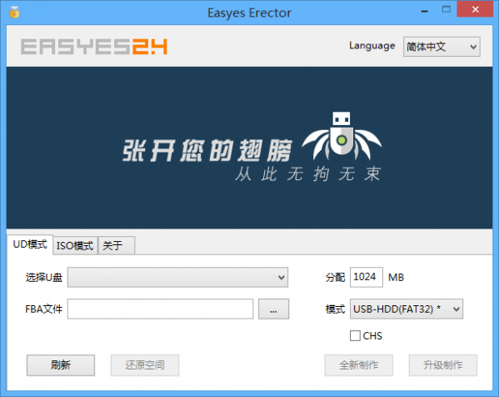This screenshot has height=397, width=499.
Task: Browse for FBA file with the ... button
Action: point(273,309)
